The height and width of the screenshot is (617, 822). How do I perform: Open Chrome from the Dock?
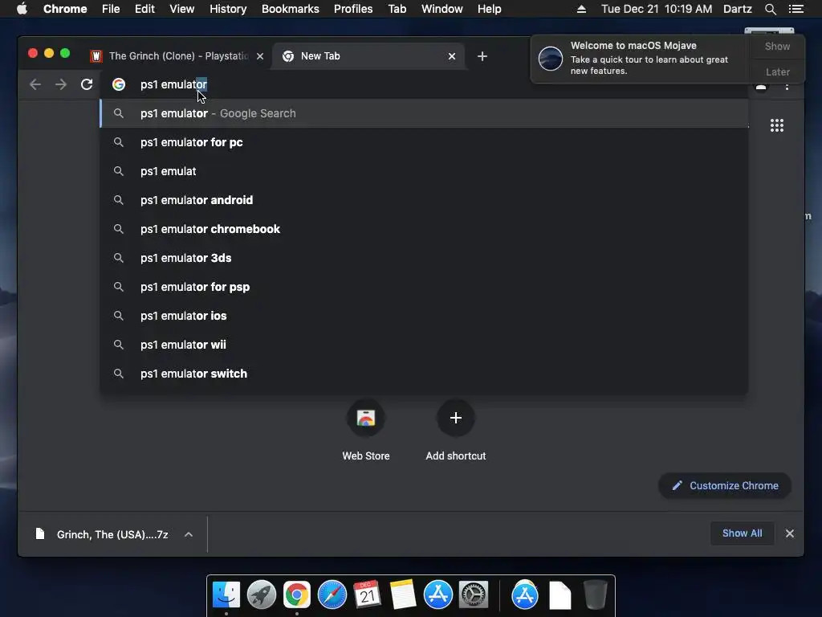tap(297, 595)
